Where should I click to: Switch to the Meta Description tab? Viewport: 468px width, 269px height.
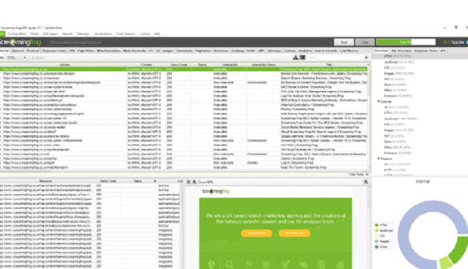pyautogui.click(x=109, y=51)
